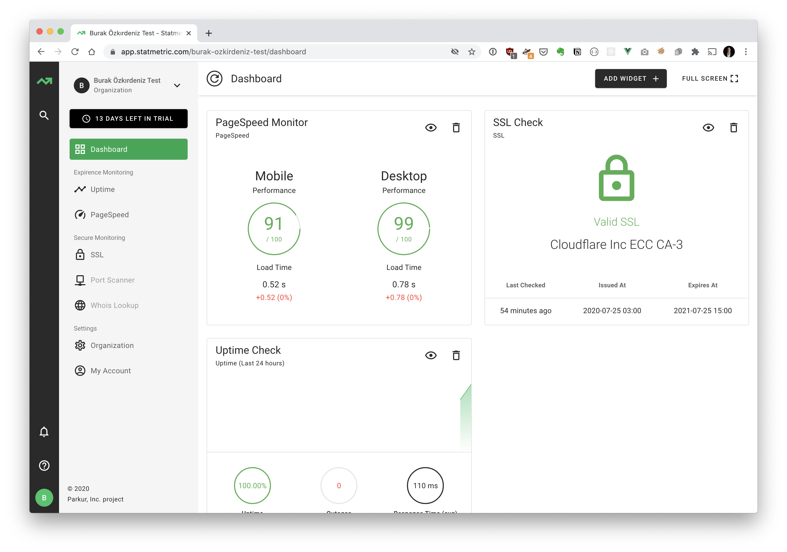Toggle visibility of Uptime Check widget
This screenshot has height=552, width=787.
coord(430,356)
